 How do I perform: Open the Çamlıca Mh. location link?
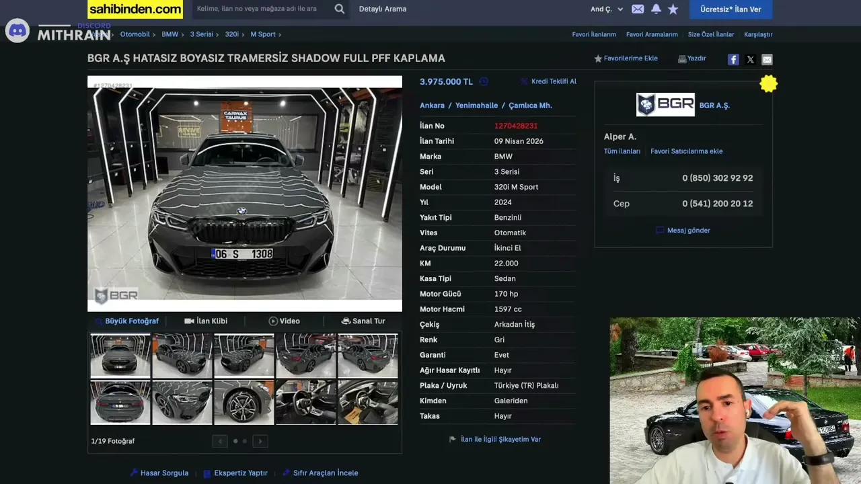(x=530, y=106)
